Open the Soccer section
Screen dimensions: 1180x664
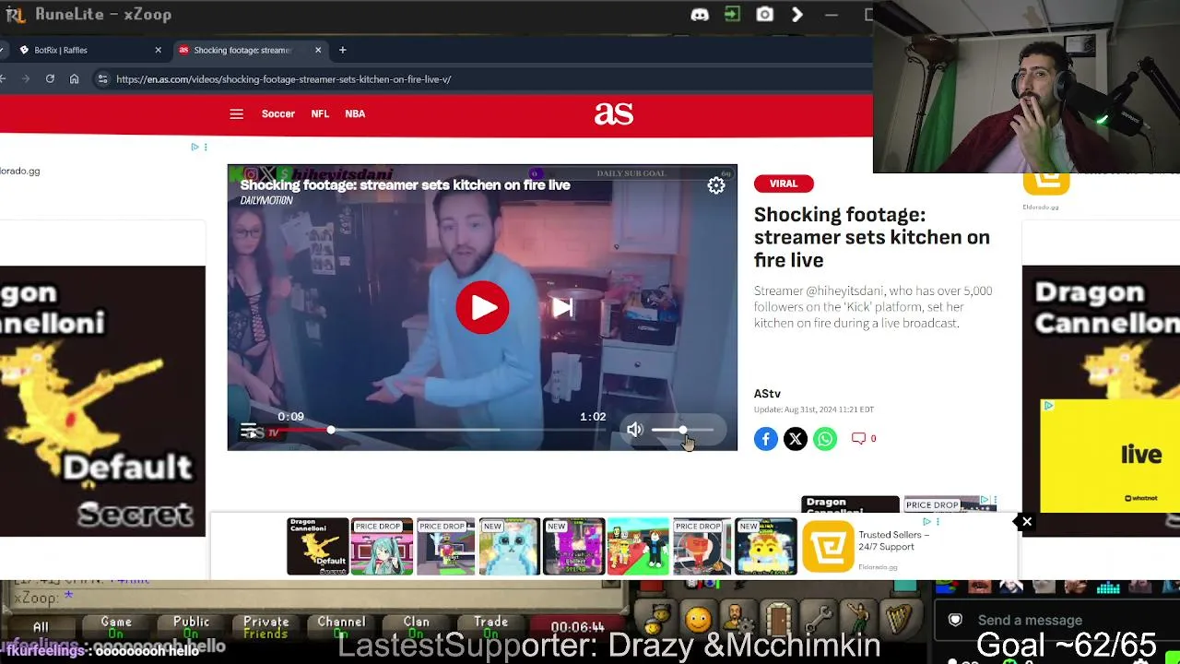coord(278,114)
